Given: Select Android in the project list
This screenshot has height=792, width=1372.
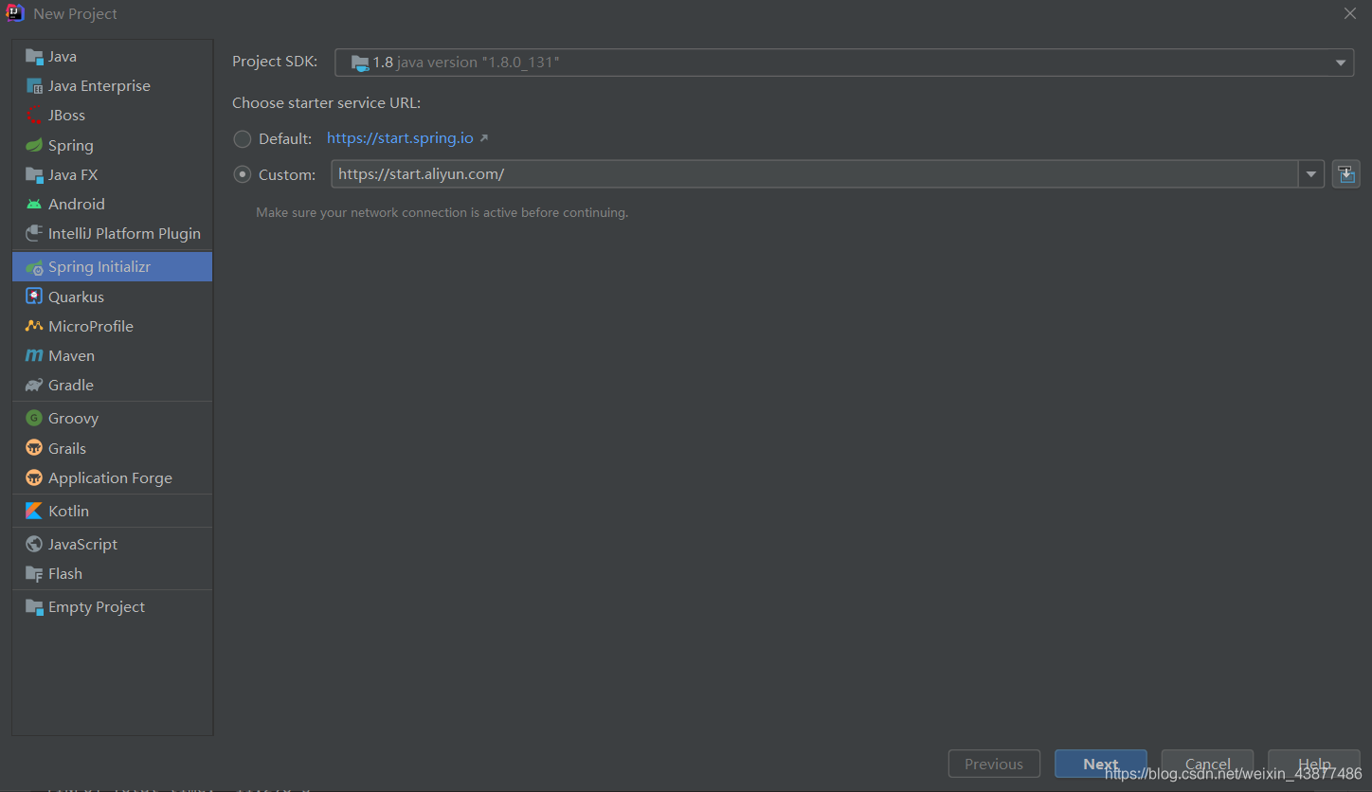Looking at the screenshot, I should tap(112, 205).
